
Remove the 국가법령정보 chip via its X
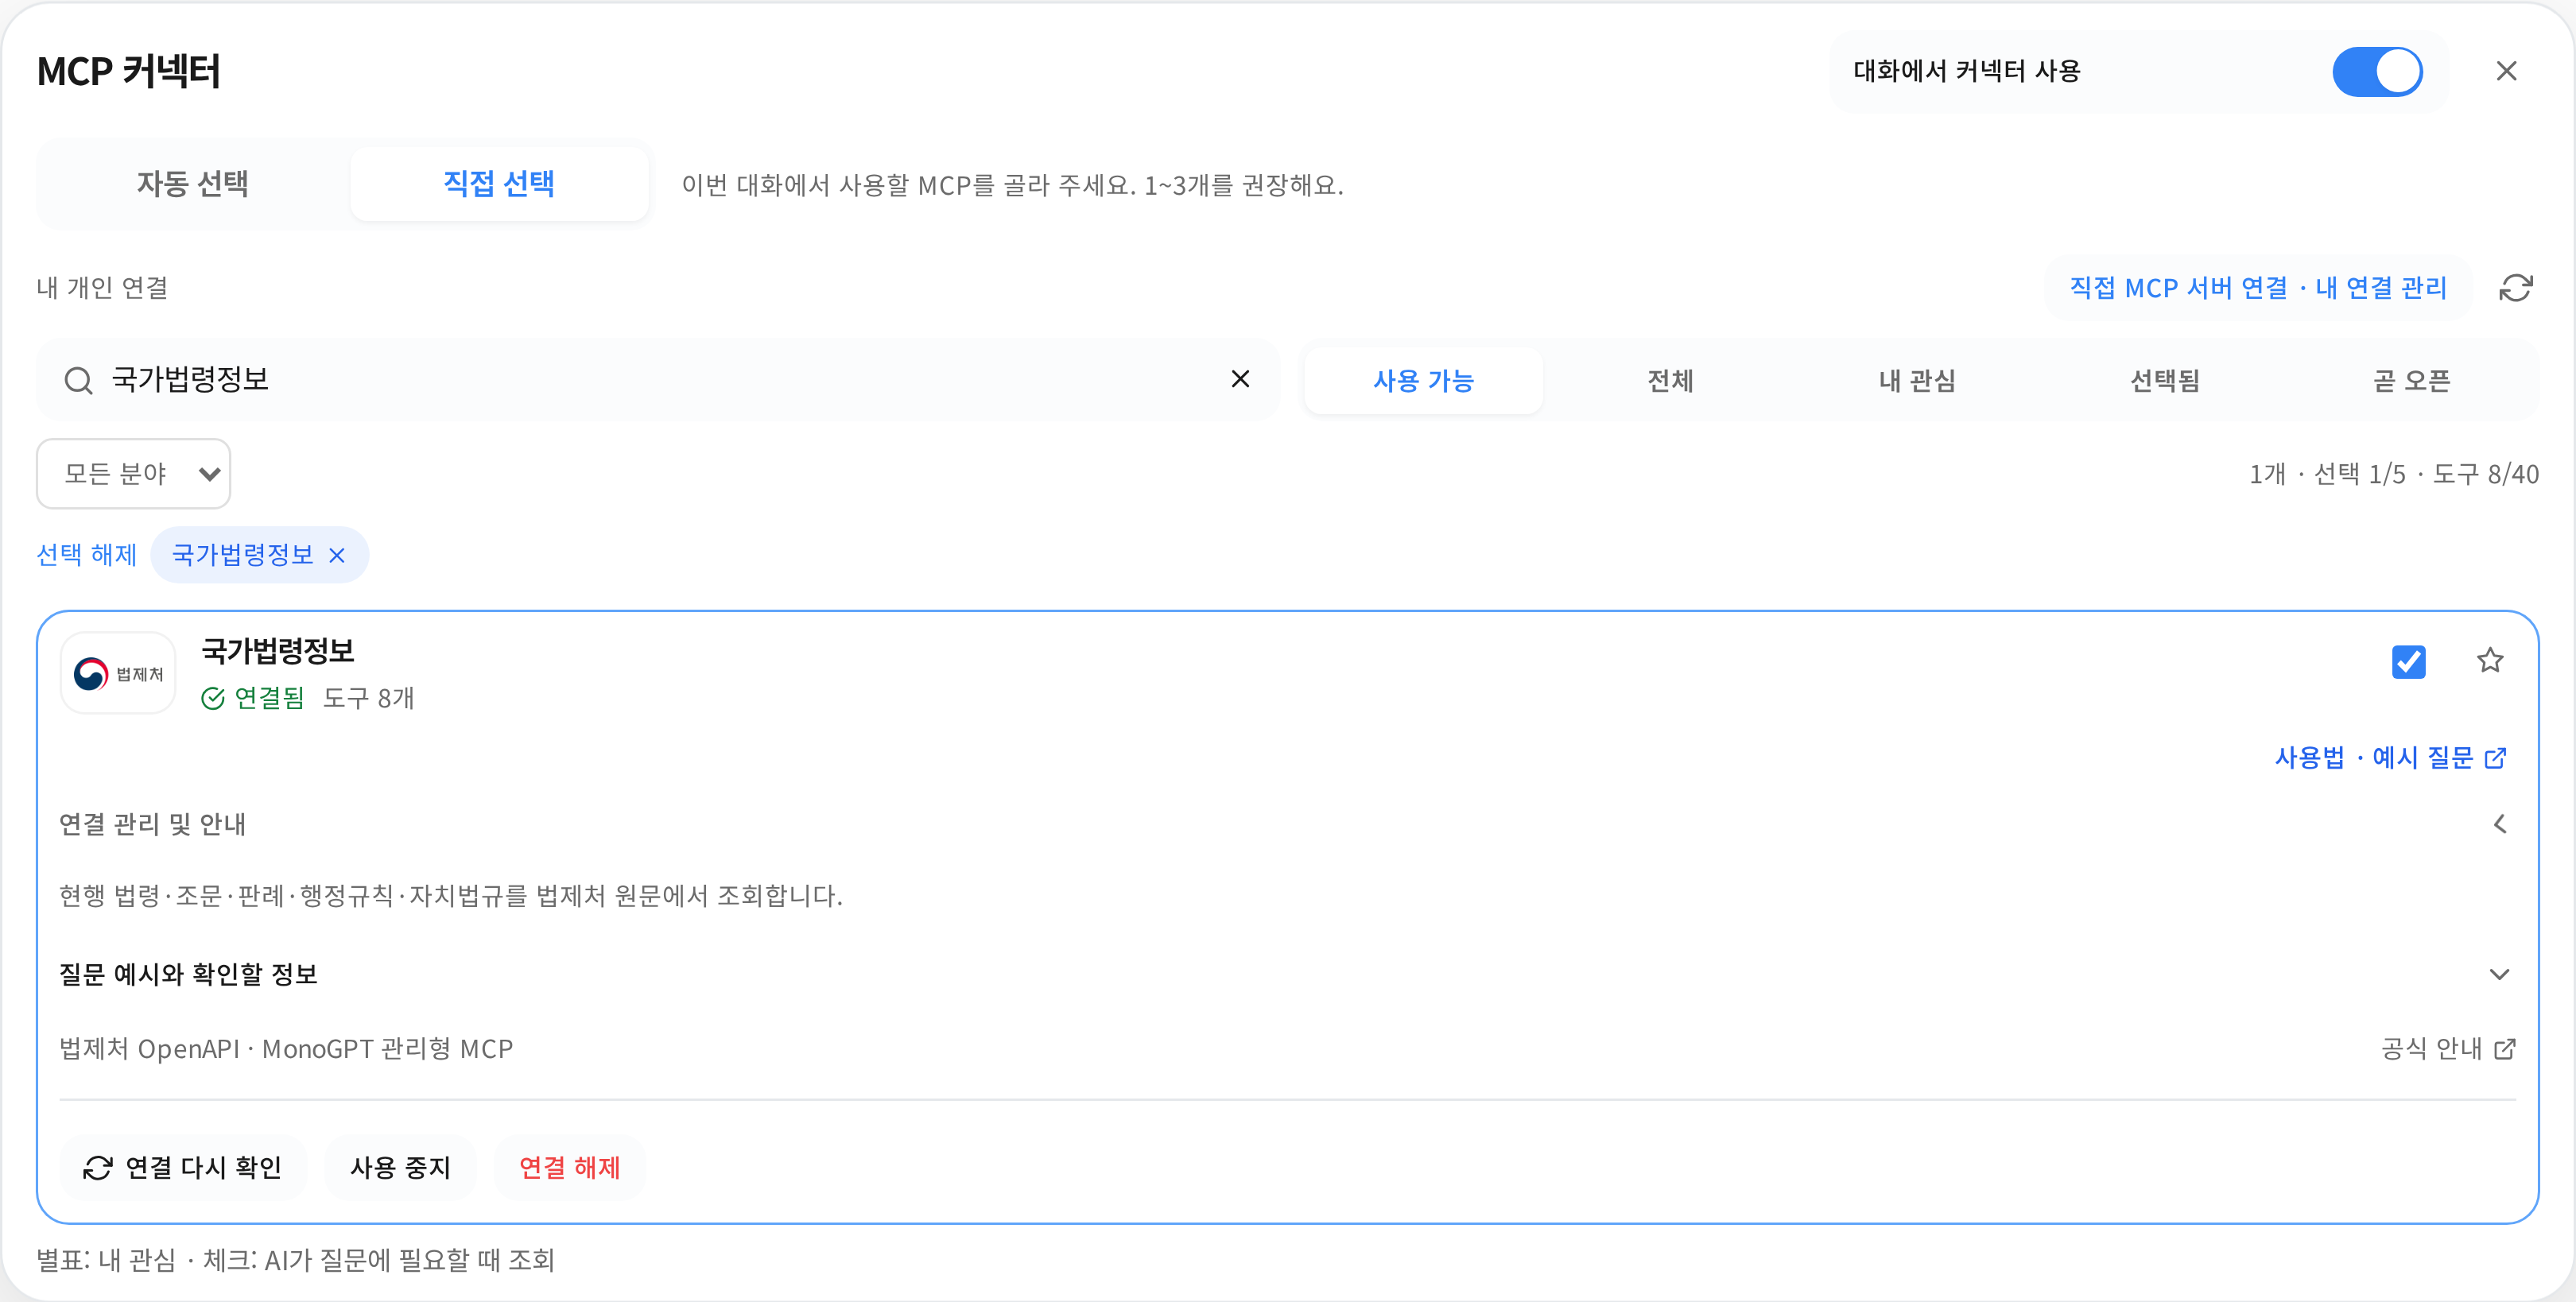337,555
